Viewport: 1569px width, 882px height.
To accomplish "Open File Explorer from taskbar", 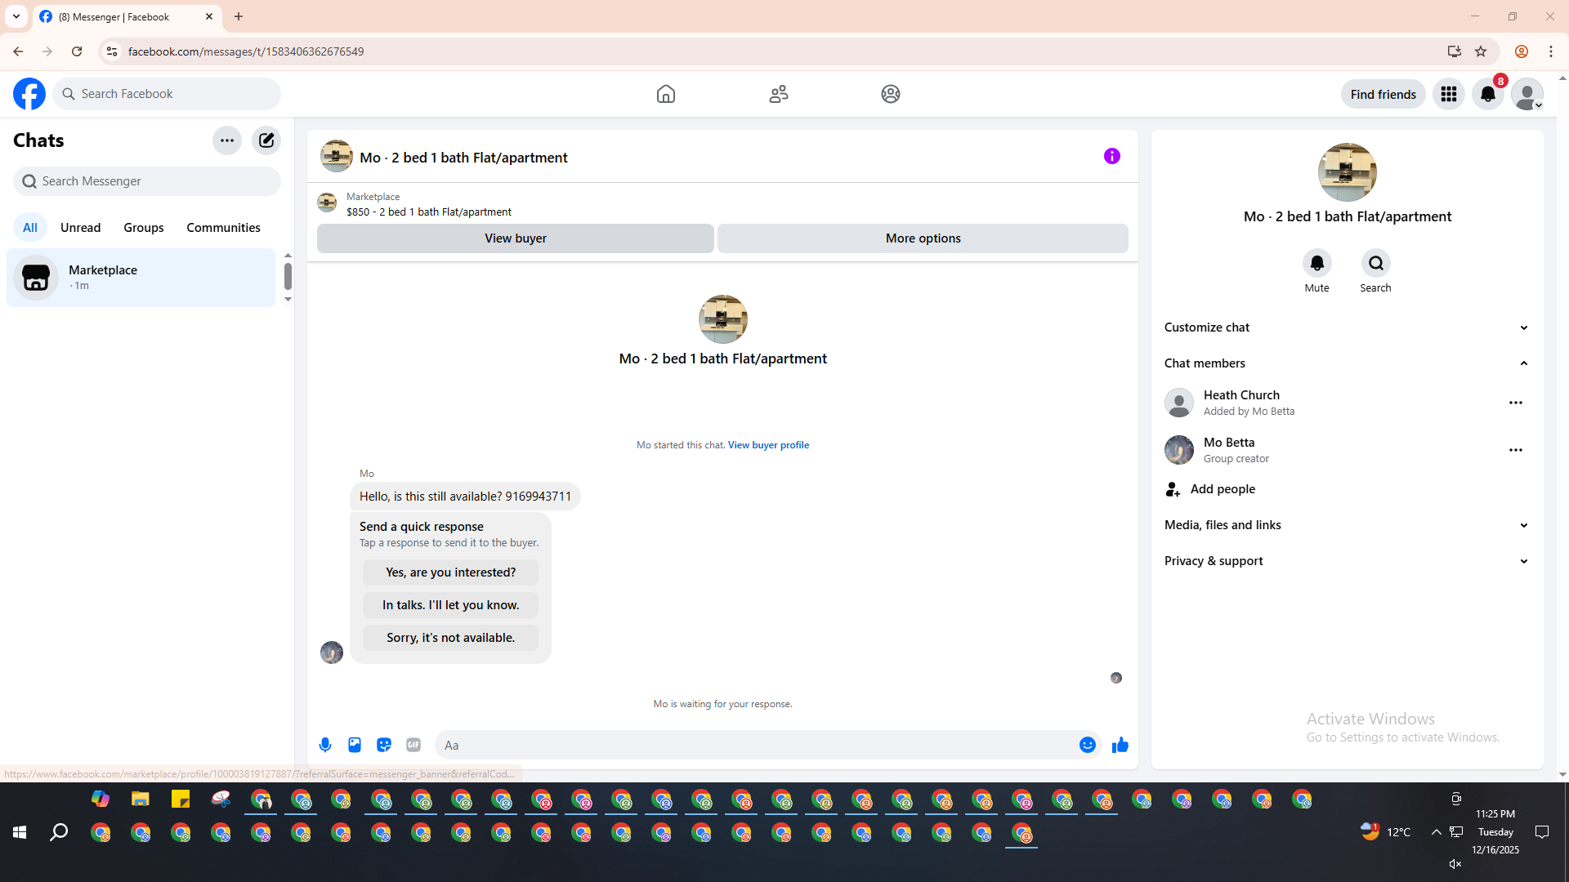I will click(x=141, y=799).
